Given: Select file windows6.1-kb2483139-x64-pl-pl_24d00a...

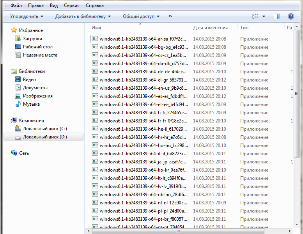Looking at the screenshot, I should click(144, 211).
